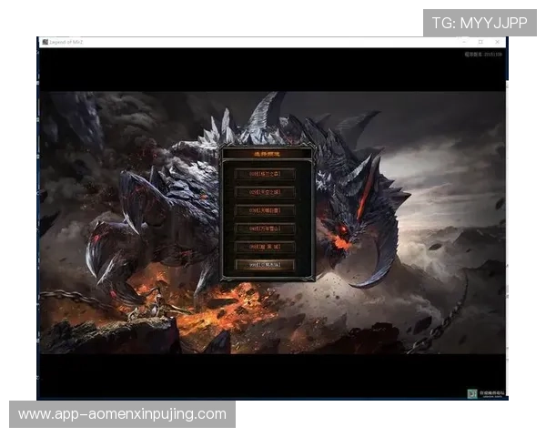The height and width of the screenshot is (437, 546).
Task: Click the logo caption text beside green icon
Action: pyautogui.click(x=490, y=393)
